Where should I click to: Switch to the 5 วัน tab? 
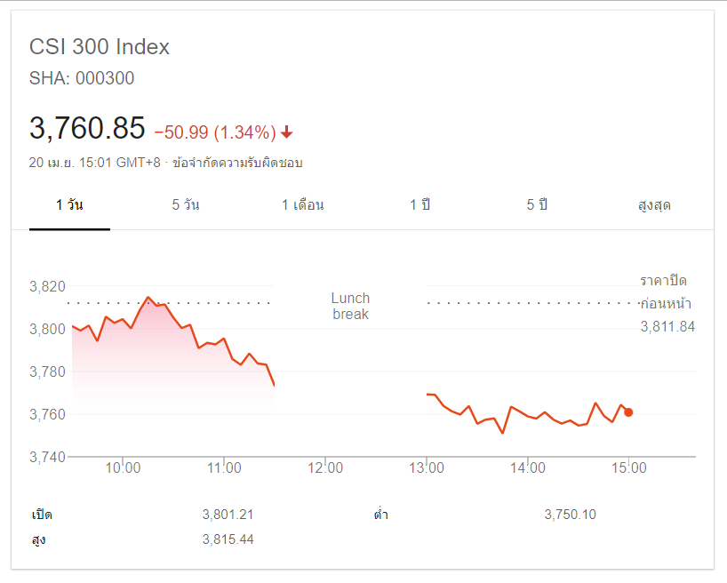tap(186, 205)
